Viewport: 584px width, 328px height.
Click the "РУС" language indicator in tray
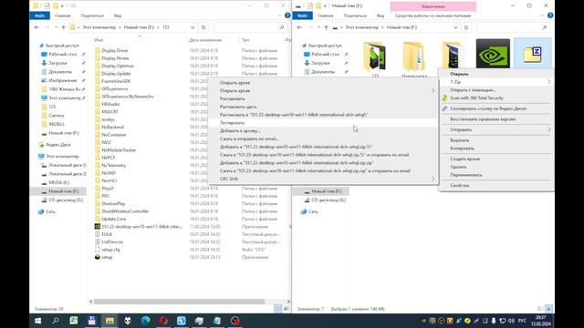click(522, 321)
